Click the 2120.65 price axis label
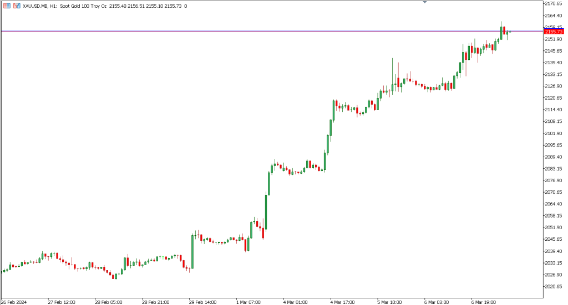The height and width of the screenshot is (305, 568). point(554,98)
